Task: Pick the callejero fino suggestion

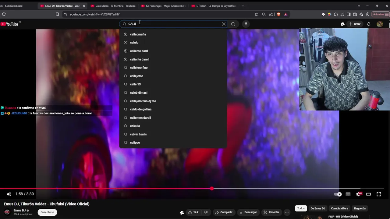Action: [173, 68]
